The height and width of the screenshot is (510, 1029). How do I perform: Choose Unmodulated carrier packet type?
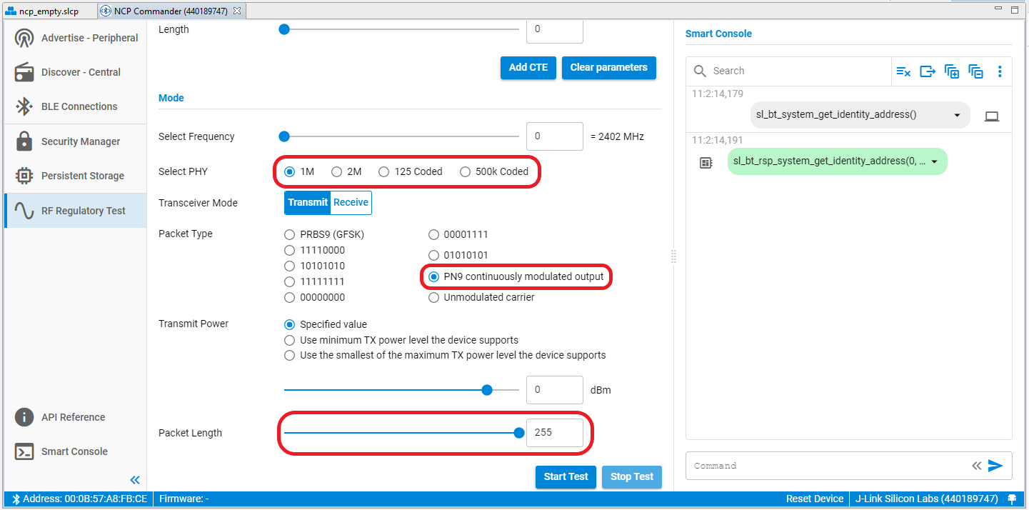[x=433, y=297]
